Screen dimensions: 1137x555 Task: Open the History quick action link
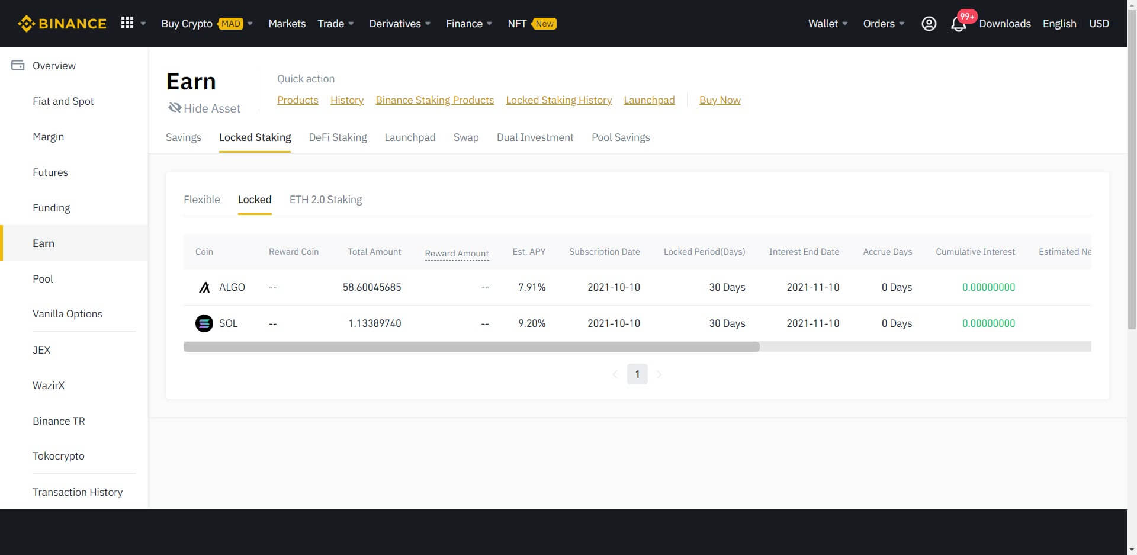(x=347, y=100)
